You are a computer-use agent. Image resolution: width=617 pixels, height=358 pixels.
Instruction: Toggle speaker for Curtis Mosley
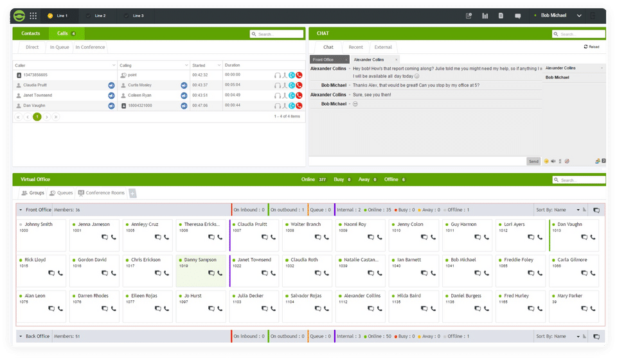(x=184, y=85)
